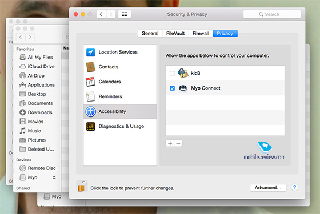
Task: Uncheck the Myo Connect checkbox
Action: pyautogui.click(x=172, y=88)
